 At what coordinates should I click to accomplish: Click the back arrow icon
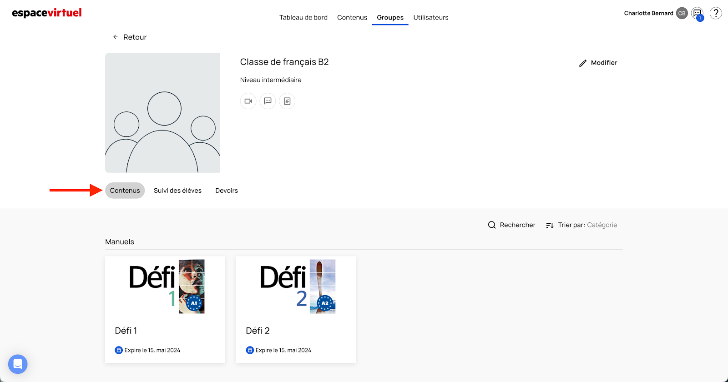point(116,37)
